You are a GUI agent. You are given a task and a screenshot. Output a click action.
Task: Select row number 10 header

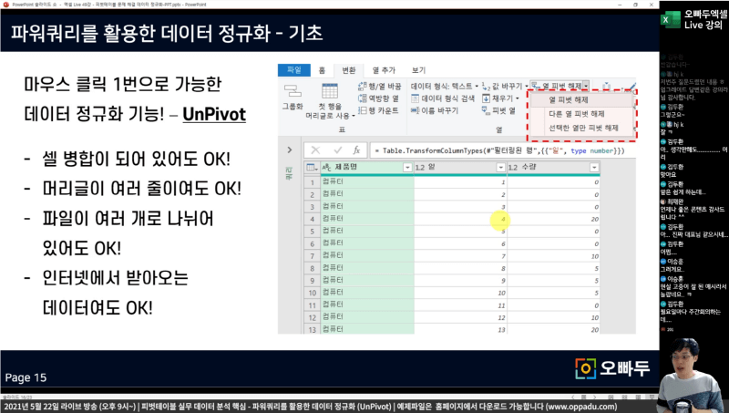pyautogui.click(x=312, y=293)
